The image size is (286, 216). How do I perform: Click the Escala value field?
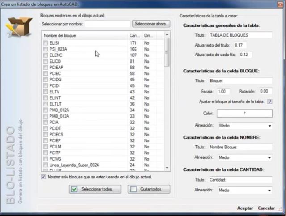click(223, 91)
